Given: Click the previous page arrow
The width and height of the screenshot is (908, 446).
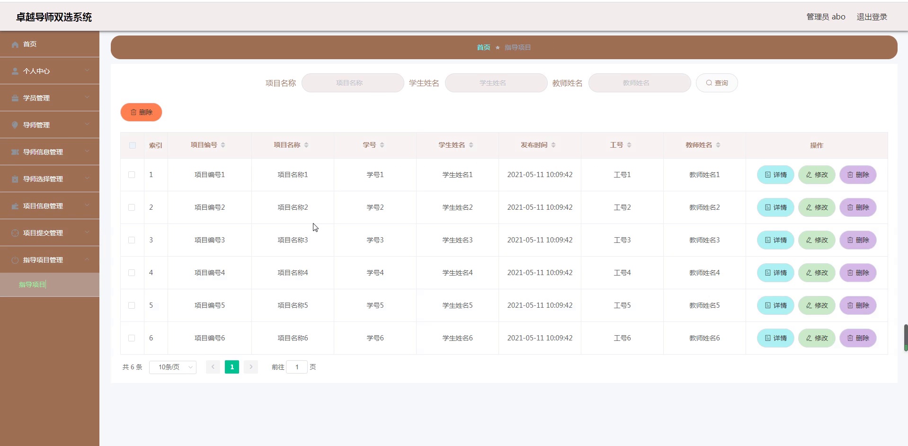Looking at the screenshot, I should coord(213,367).
